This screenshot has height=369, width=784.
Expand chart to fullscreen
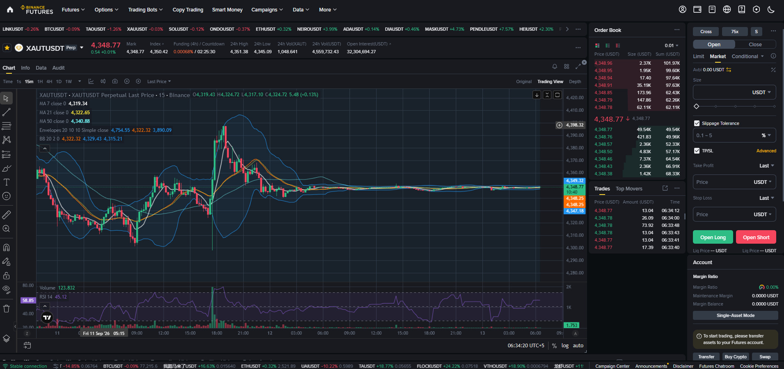[578, 66]
